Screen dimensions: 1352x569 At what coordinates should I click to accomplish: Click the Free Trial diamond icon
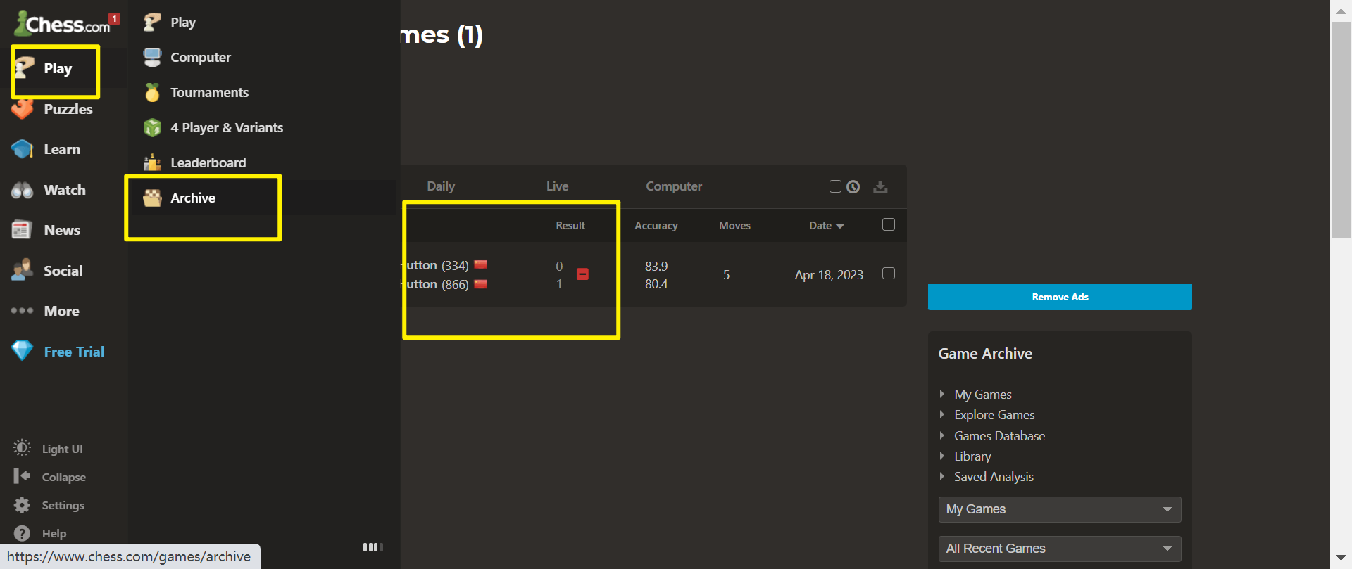coord(22,350)
